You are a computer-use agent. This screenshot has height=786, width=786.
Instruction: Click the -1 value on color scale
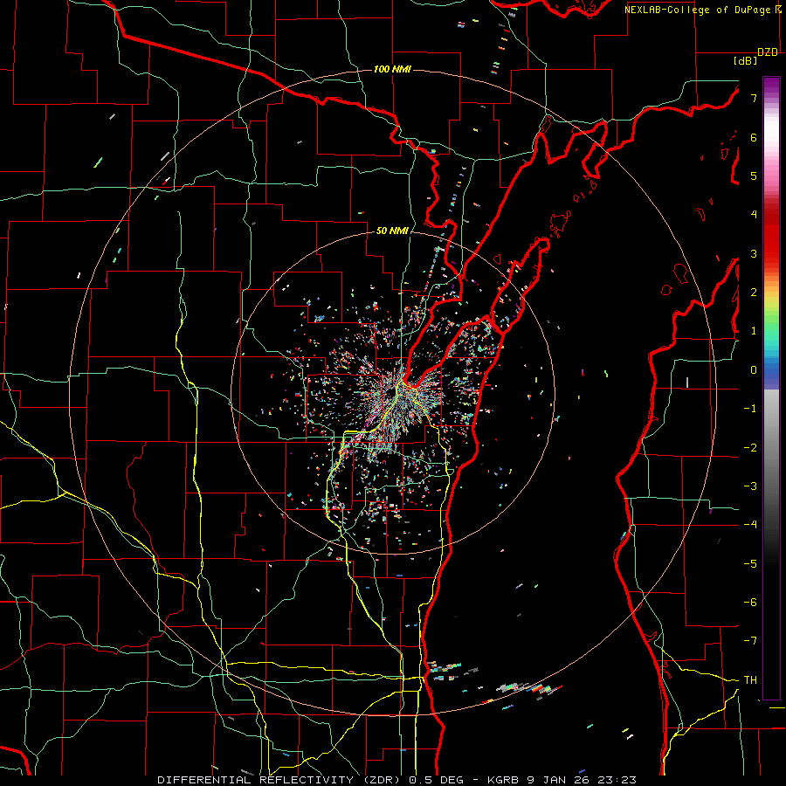pos(750,409)
